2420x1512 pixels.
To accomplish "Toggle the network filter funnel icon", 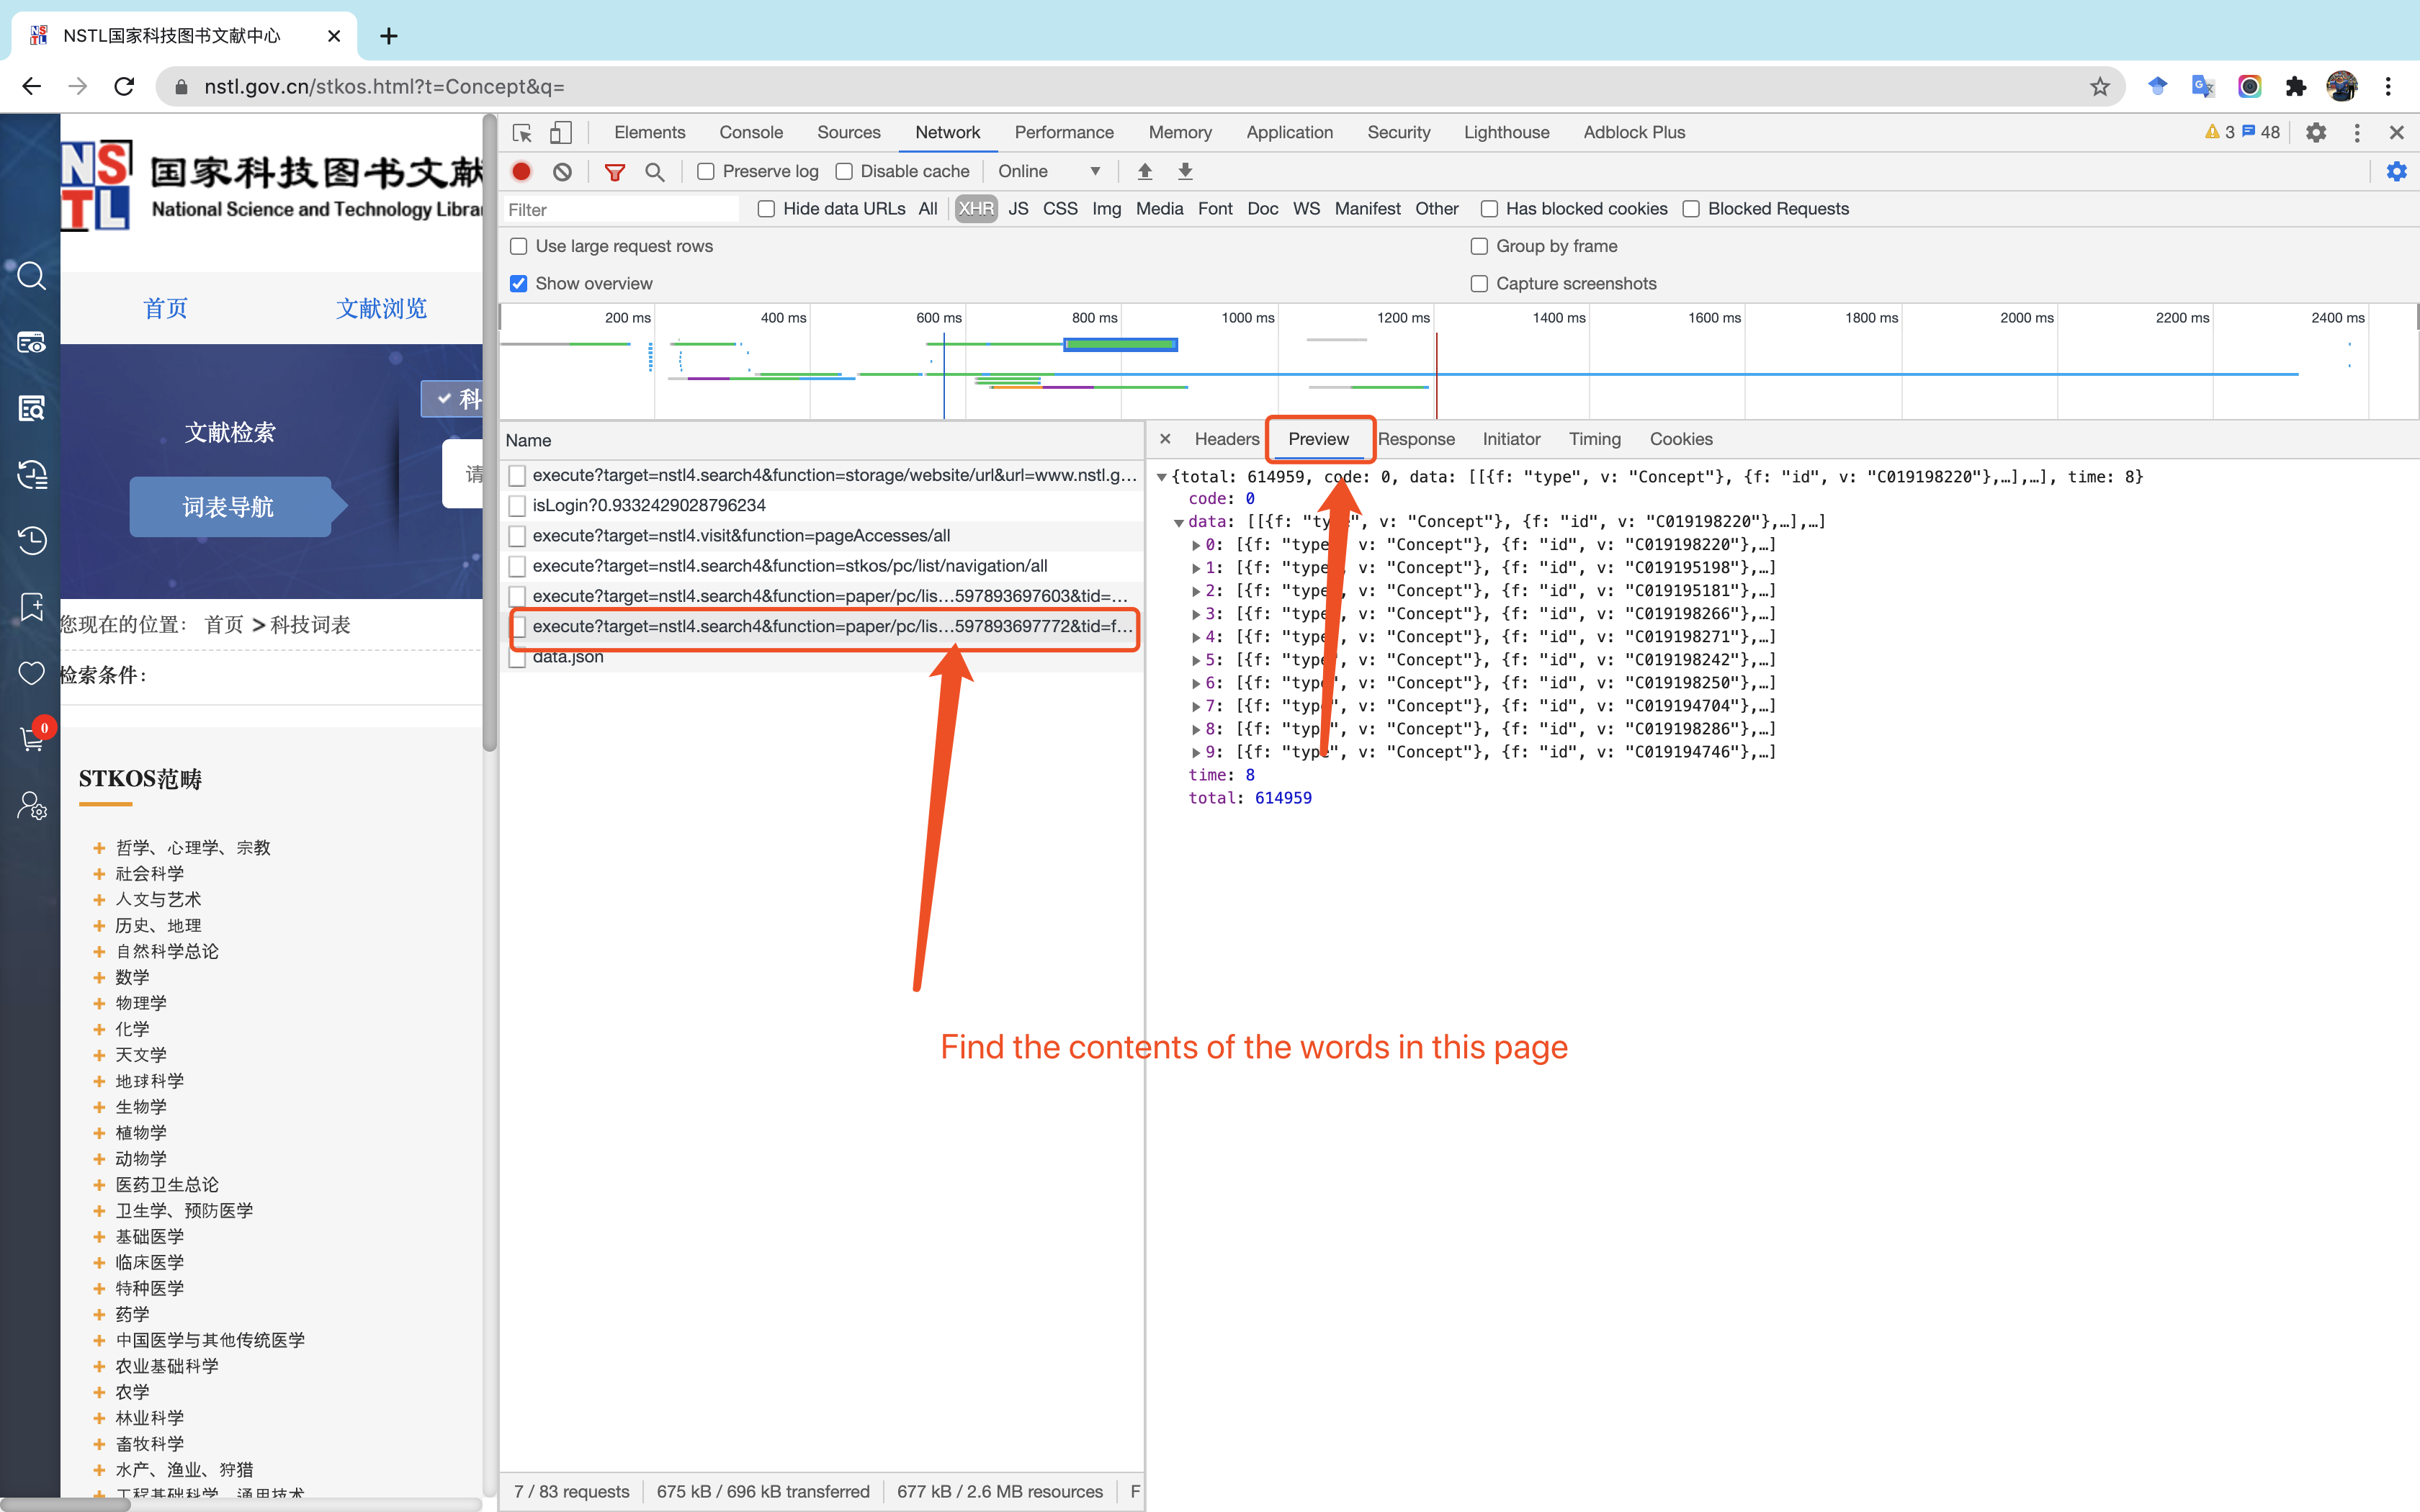I will [615, 171].
